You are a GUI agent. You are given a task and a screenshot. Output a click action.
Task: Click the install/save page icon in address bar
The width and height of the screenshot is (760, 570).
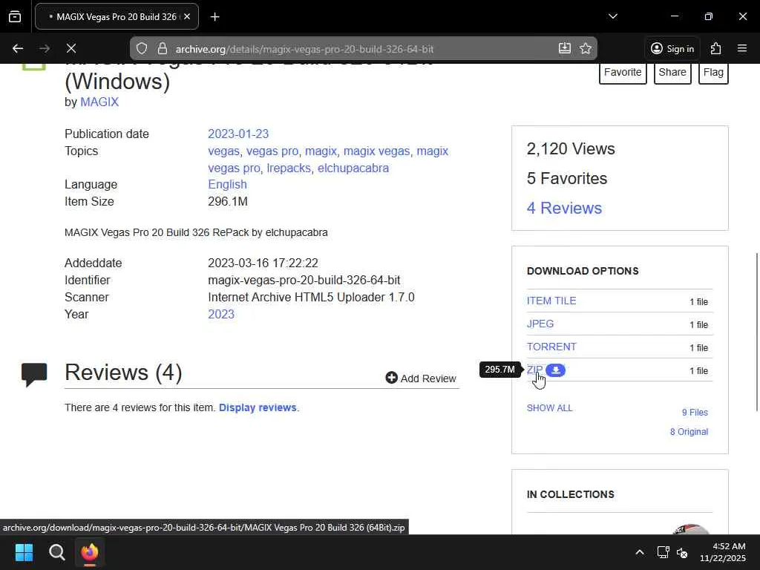tap(565, 48)
